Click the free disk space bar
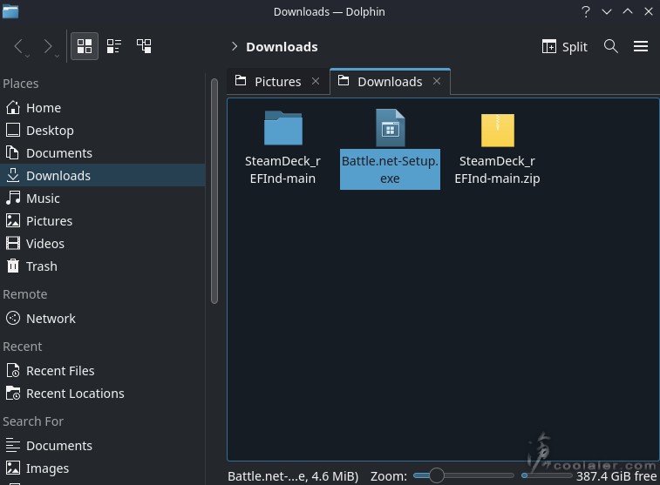 (547, 475)
